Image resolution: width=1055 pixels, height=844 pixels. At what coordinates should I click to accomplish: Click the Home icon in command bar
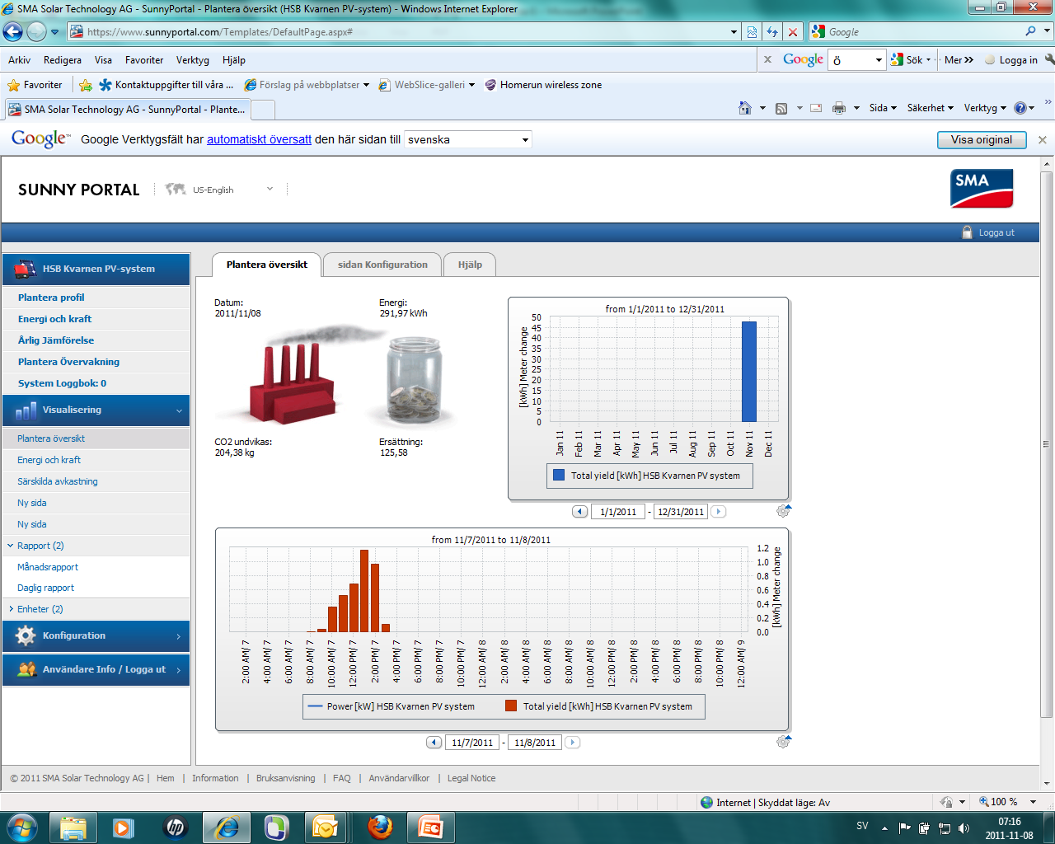[x=745, y=108]
